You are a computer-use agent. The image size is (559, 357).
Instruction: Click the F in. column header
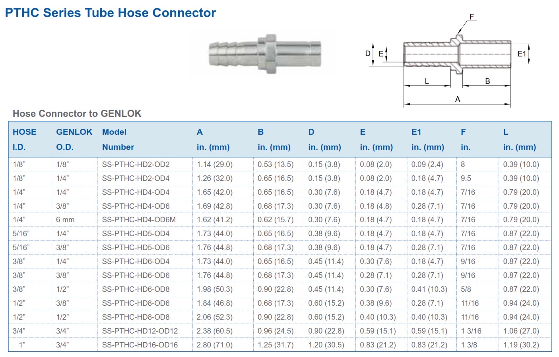tap(466, 139)
